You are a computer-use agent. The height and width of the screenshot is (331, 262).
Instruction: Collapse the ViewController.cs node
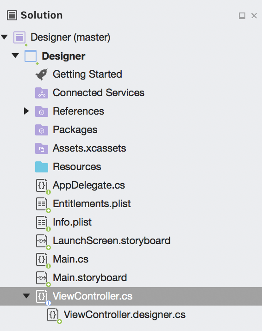point(26,296)
